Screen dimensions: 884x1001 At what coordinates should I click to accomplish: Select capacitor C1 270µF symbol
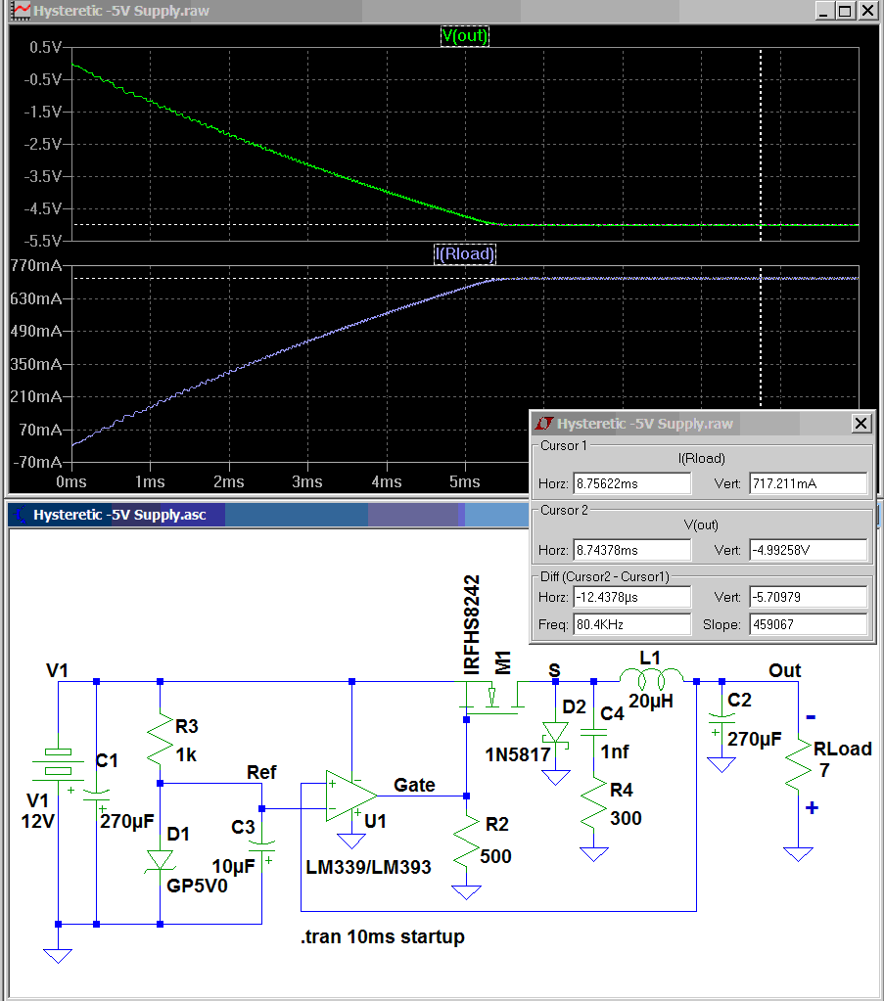tap(97, 796)
